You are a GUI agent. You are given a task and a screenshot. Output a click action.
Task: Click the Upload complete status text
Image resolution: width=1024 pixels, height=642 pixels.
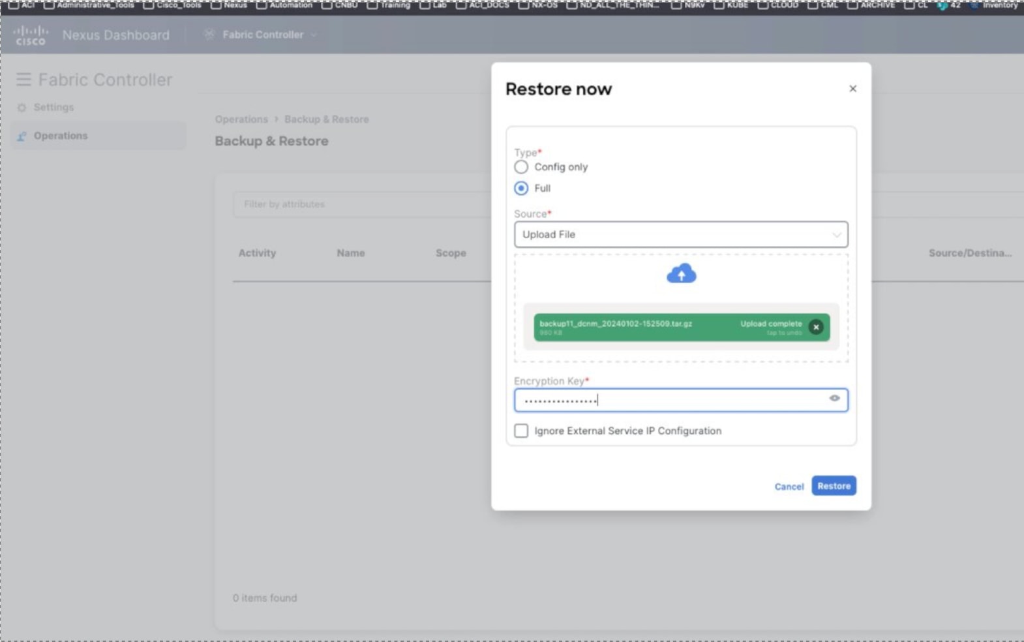pos(771,324)
